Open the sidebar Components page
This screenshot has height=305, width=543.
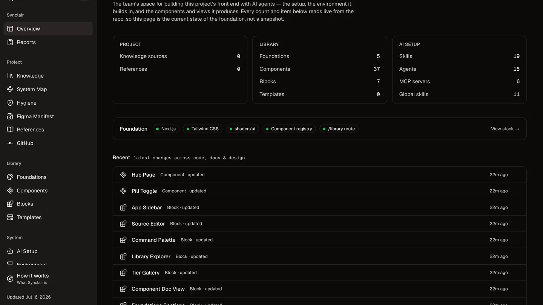point(48,191)
